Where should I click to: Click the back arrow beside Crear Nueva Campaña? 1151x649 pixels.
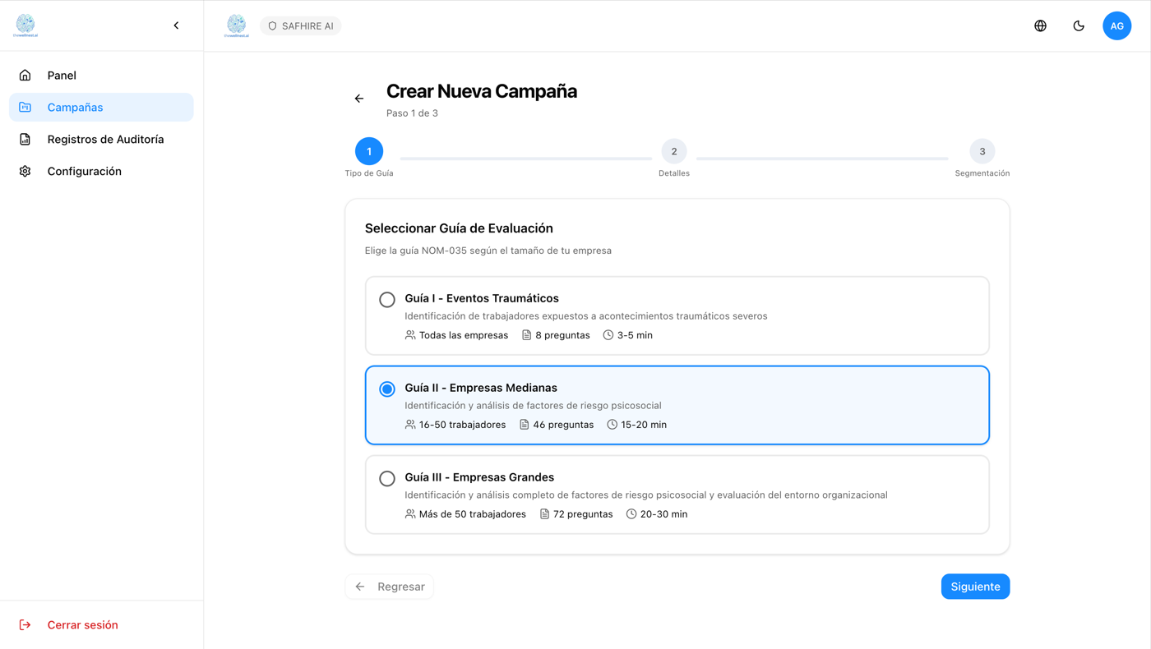[359, 99]
